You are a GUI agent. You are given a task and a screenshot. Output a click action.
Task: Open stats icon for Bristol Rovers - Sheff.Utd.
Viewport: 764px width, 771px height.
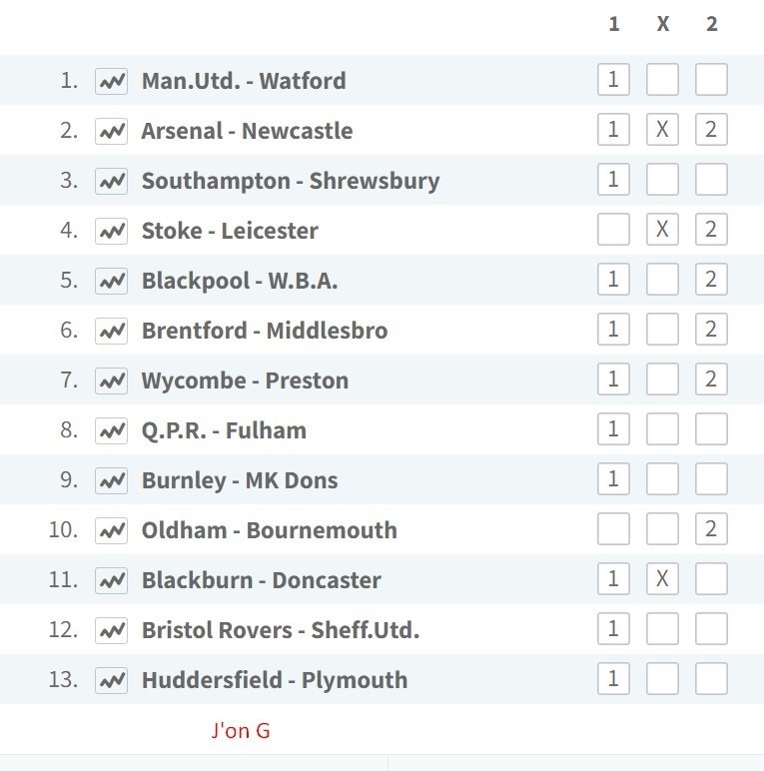click(111, 630)
